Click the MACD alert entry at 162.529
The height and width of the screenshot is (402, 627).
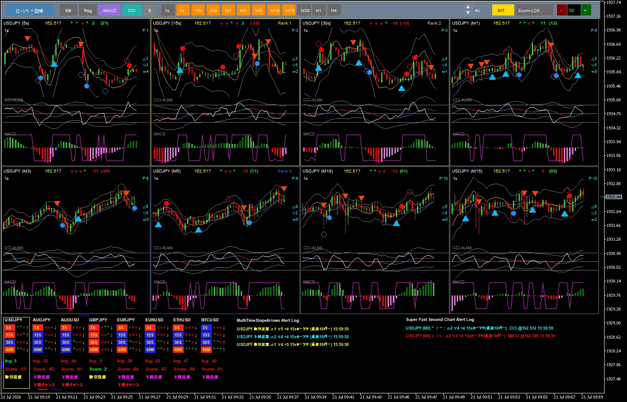tap(481, 336)
